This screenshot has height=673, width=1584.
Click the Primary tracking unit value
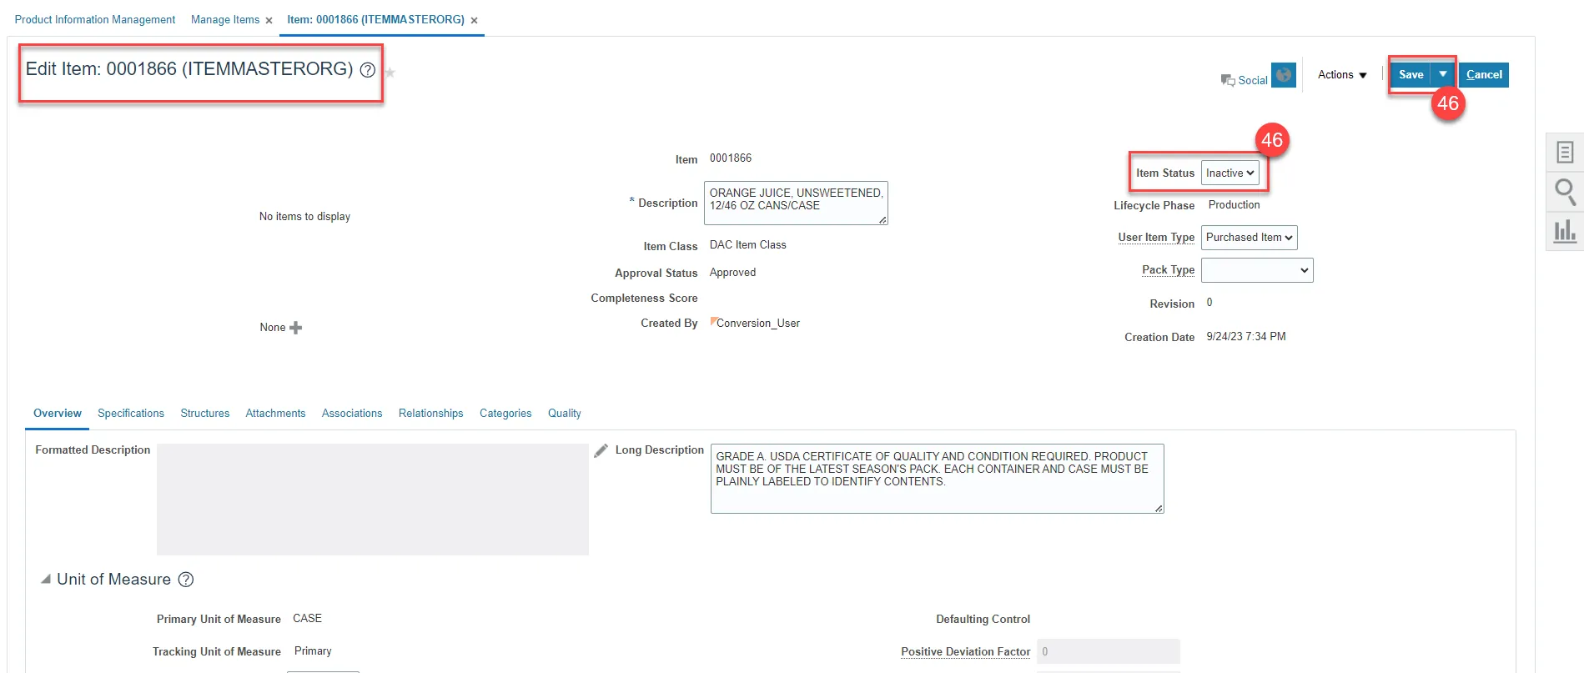tap(313, 651)
